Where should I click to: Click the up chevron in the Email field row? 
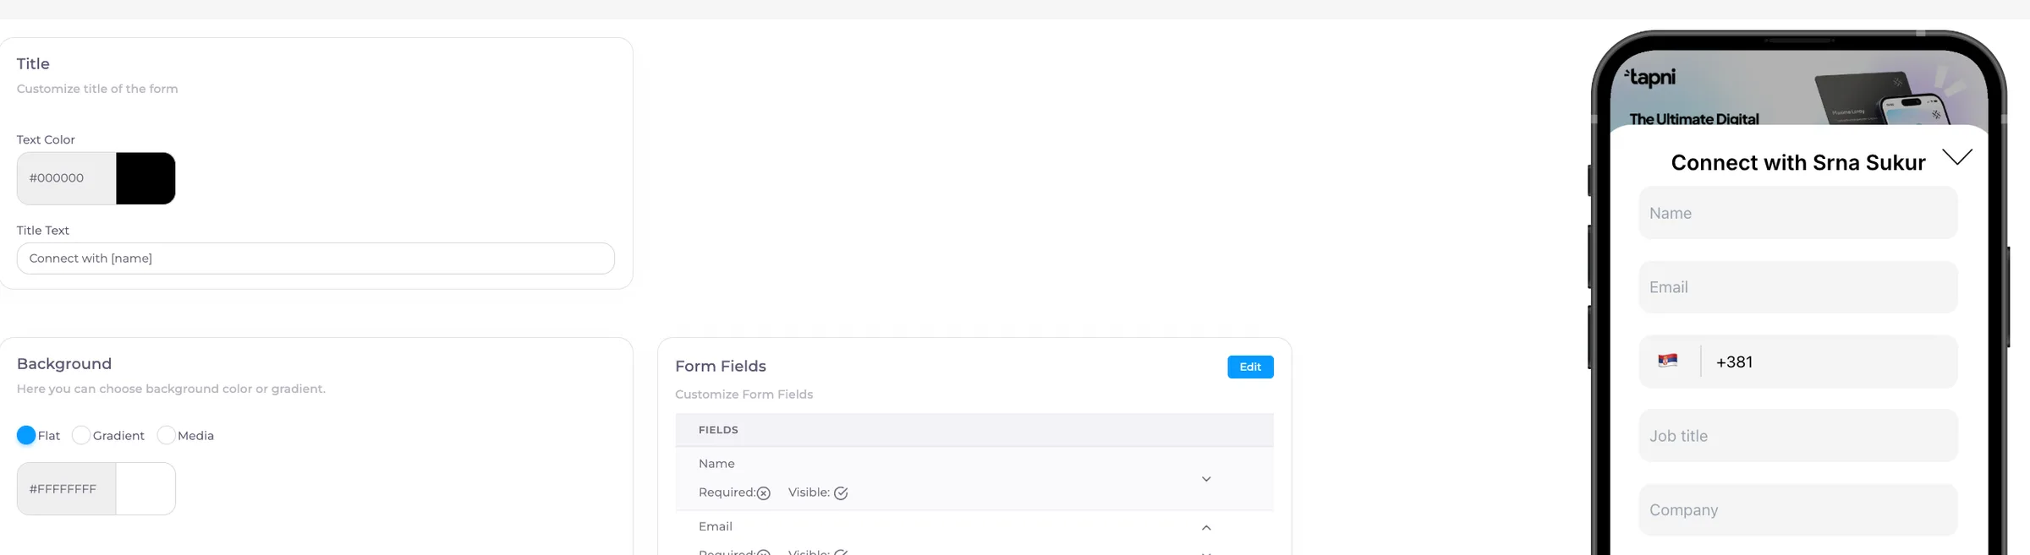pos(1206,528)
